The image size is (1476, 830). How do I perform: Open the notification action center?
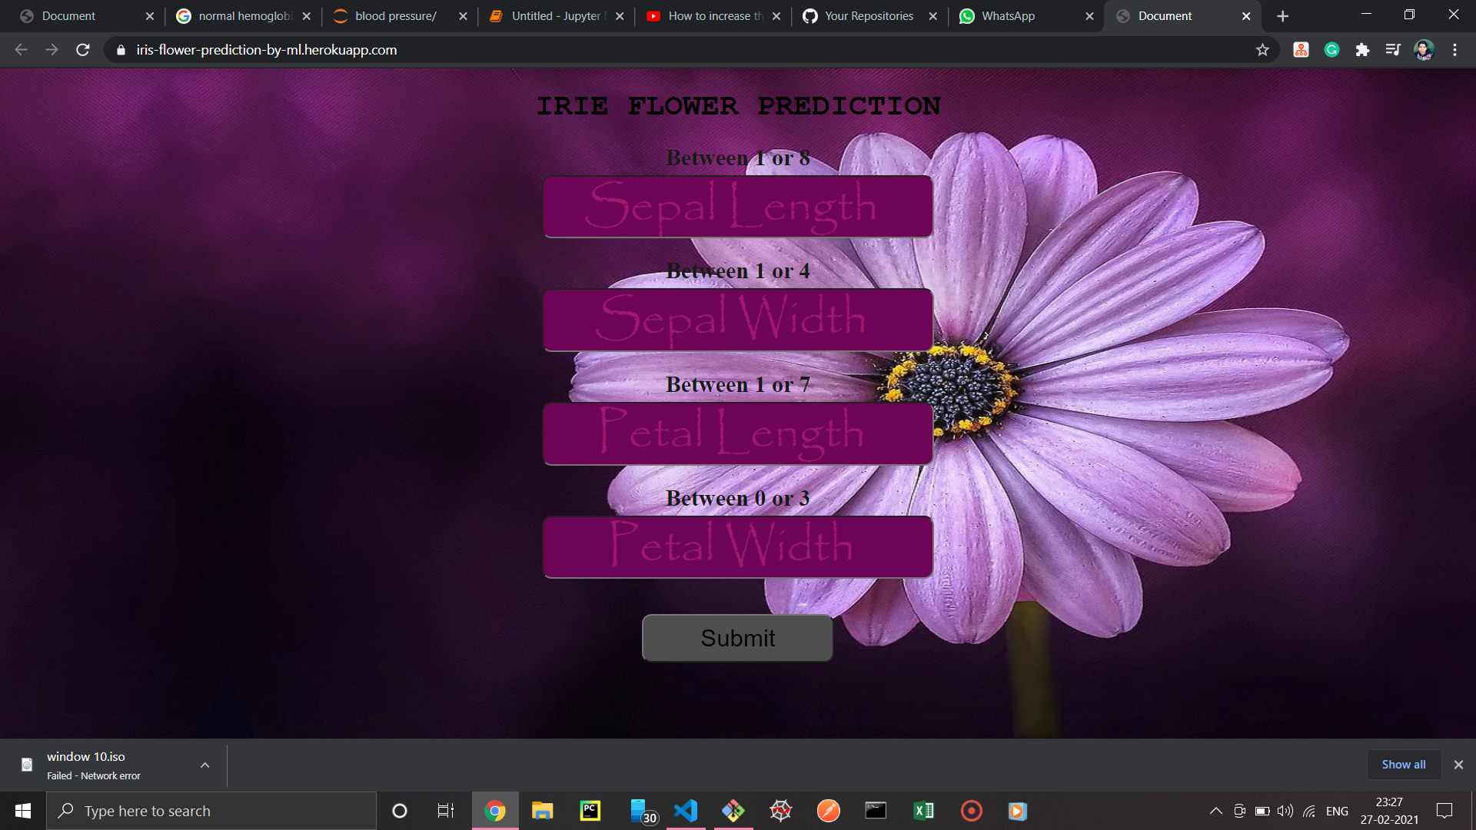pyautogui.click(x=1444, y=811)
